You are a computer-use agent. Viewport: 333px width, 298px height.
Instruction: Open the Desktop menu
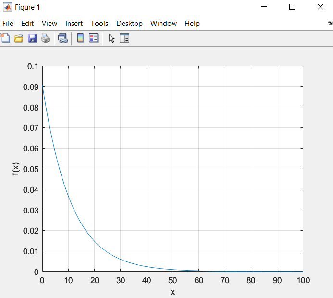pos(129,24)
